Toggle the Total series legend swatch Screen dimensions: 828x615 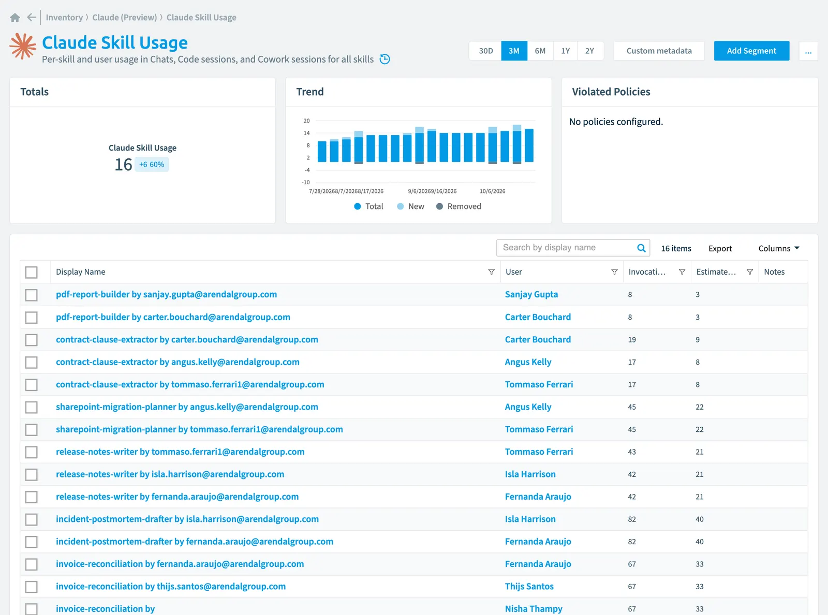357,206
